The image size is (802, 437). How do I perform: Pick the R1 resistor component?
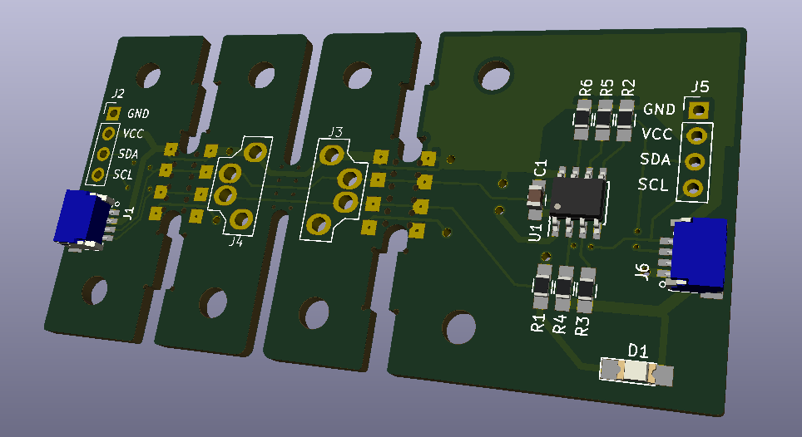[542, 287]
